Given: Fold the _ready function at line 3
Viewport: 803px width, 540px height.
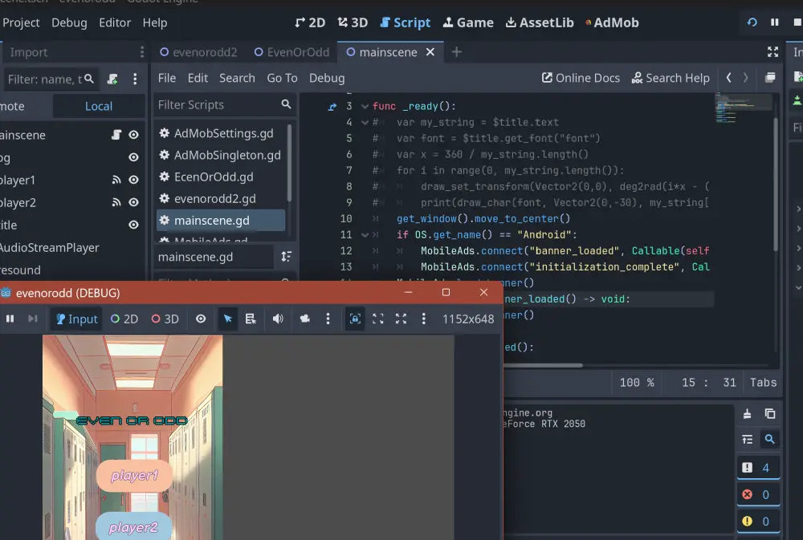Looking at the screenshot, I should 365,107.
